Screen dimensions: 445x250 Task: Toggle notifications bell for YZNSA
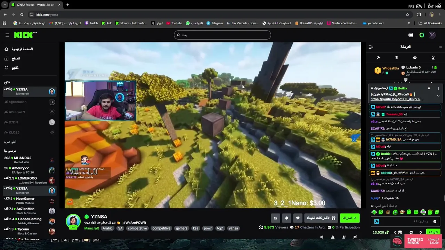(286, 218)
